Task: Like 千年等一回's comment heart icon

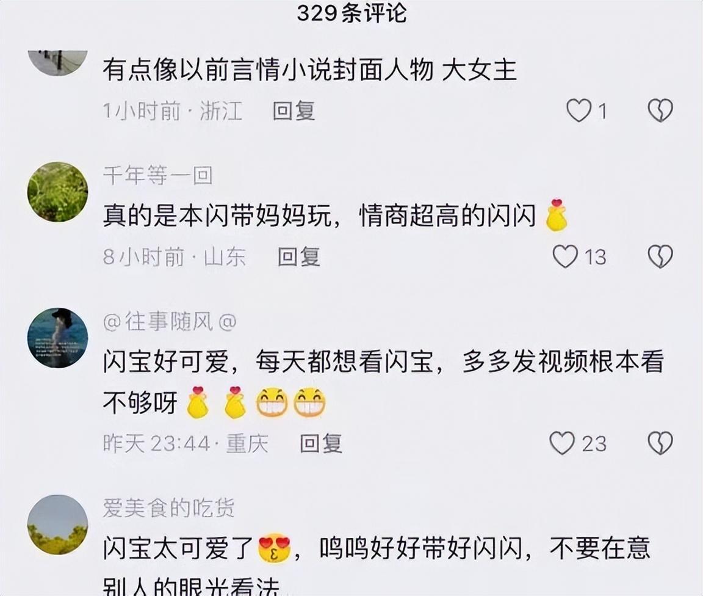Action: tap(565, 256)
